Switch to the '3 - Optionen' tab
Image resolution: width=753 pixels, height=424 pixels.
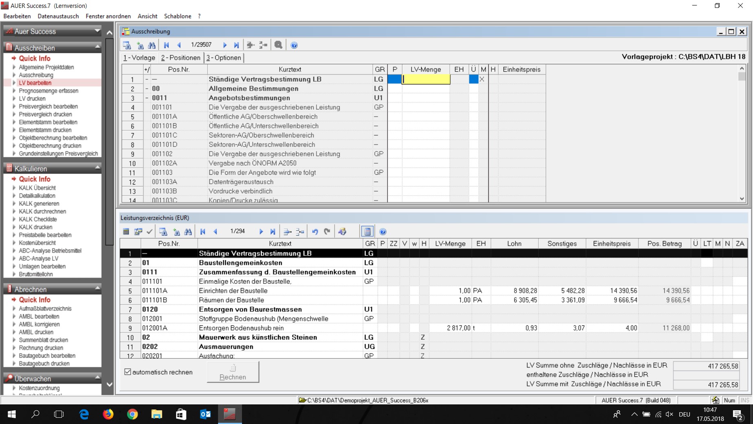coord(223,58)
